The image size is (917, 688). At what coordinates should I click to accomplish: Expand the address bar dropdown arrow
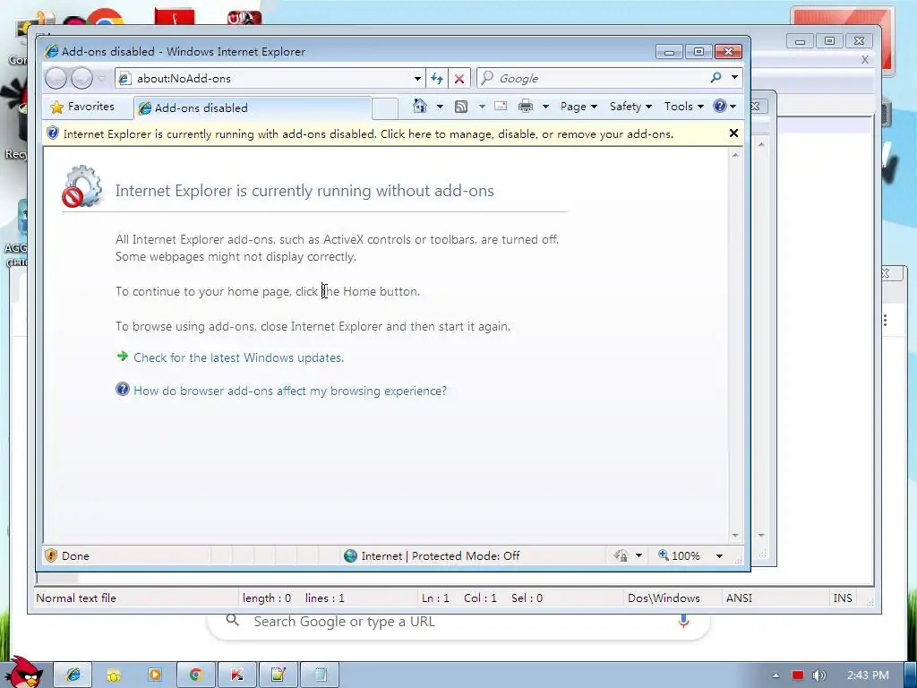point(417,79)
